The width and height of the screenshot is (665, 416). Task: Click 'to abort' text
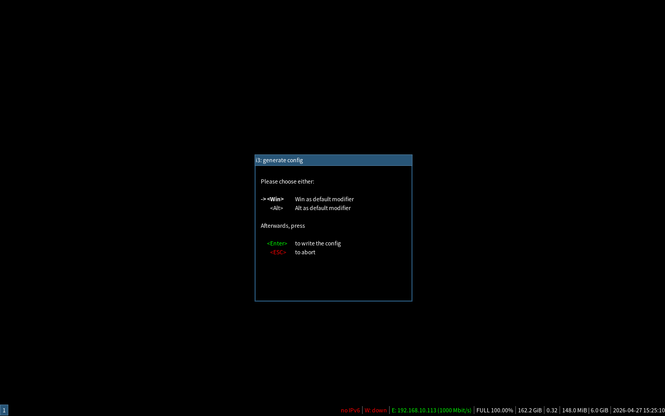coord(305,252)
